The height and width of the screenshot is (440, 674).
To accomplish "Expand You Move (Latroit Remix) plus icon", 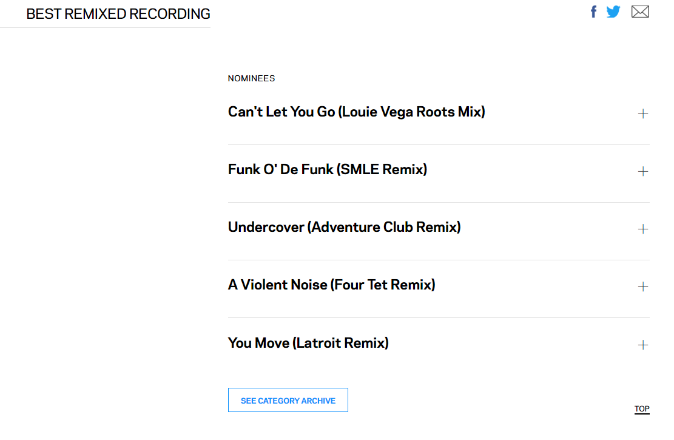I will coord(643,345).
